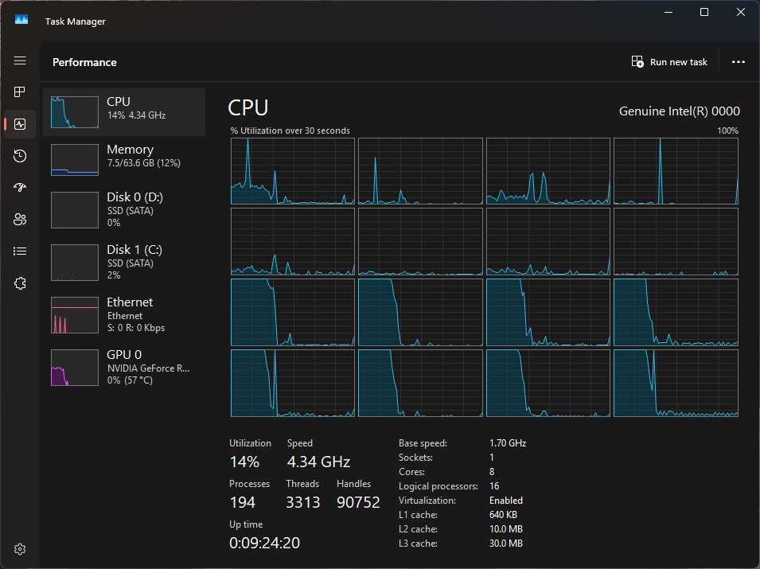The height and width of the screenshot is (569, 760).
Task: Select the Performance page icon
Action: click(x=20, y=124)
